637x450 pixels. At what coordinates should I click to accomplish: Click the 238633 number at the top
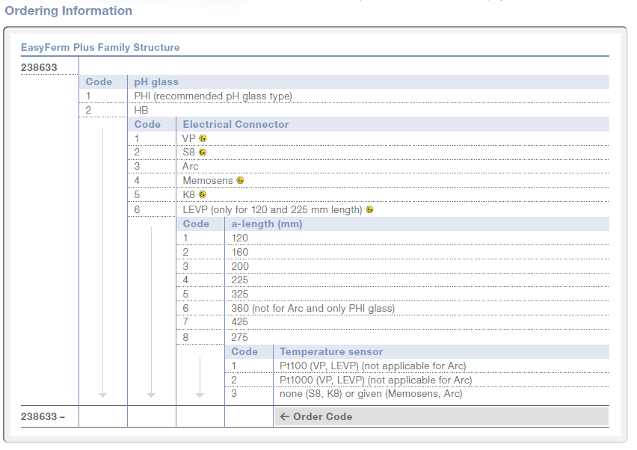coord(39,67)
